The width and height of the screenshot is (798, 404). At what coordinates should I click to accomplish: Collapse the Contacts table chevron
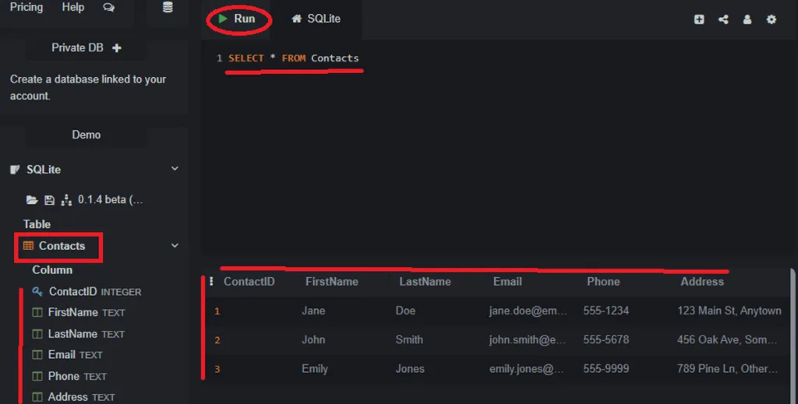175,246
